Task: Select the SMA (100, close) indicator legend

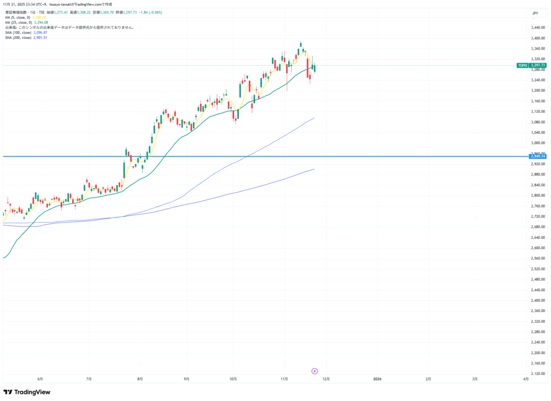Action: pos(19,32)
